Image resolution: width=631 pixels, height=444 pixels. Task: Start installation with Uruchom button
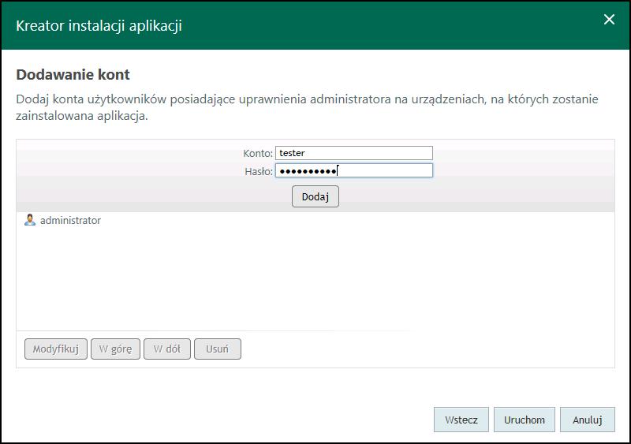pos(525,420)
